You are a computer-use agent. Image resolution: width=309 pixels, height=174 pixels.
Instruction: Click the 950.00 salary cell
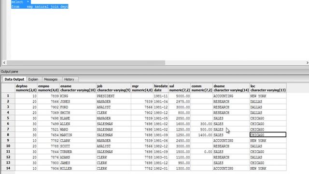[x=179, y=163]
